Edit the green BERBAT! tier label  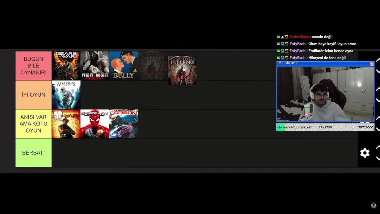[x=34, y=153]
